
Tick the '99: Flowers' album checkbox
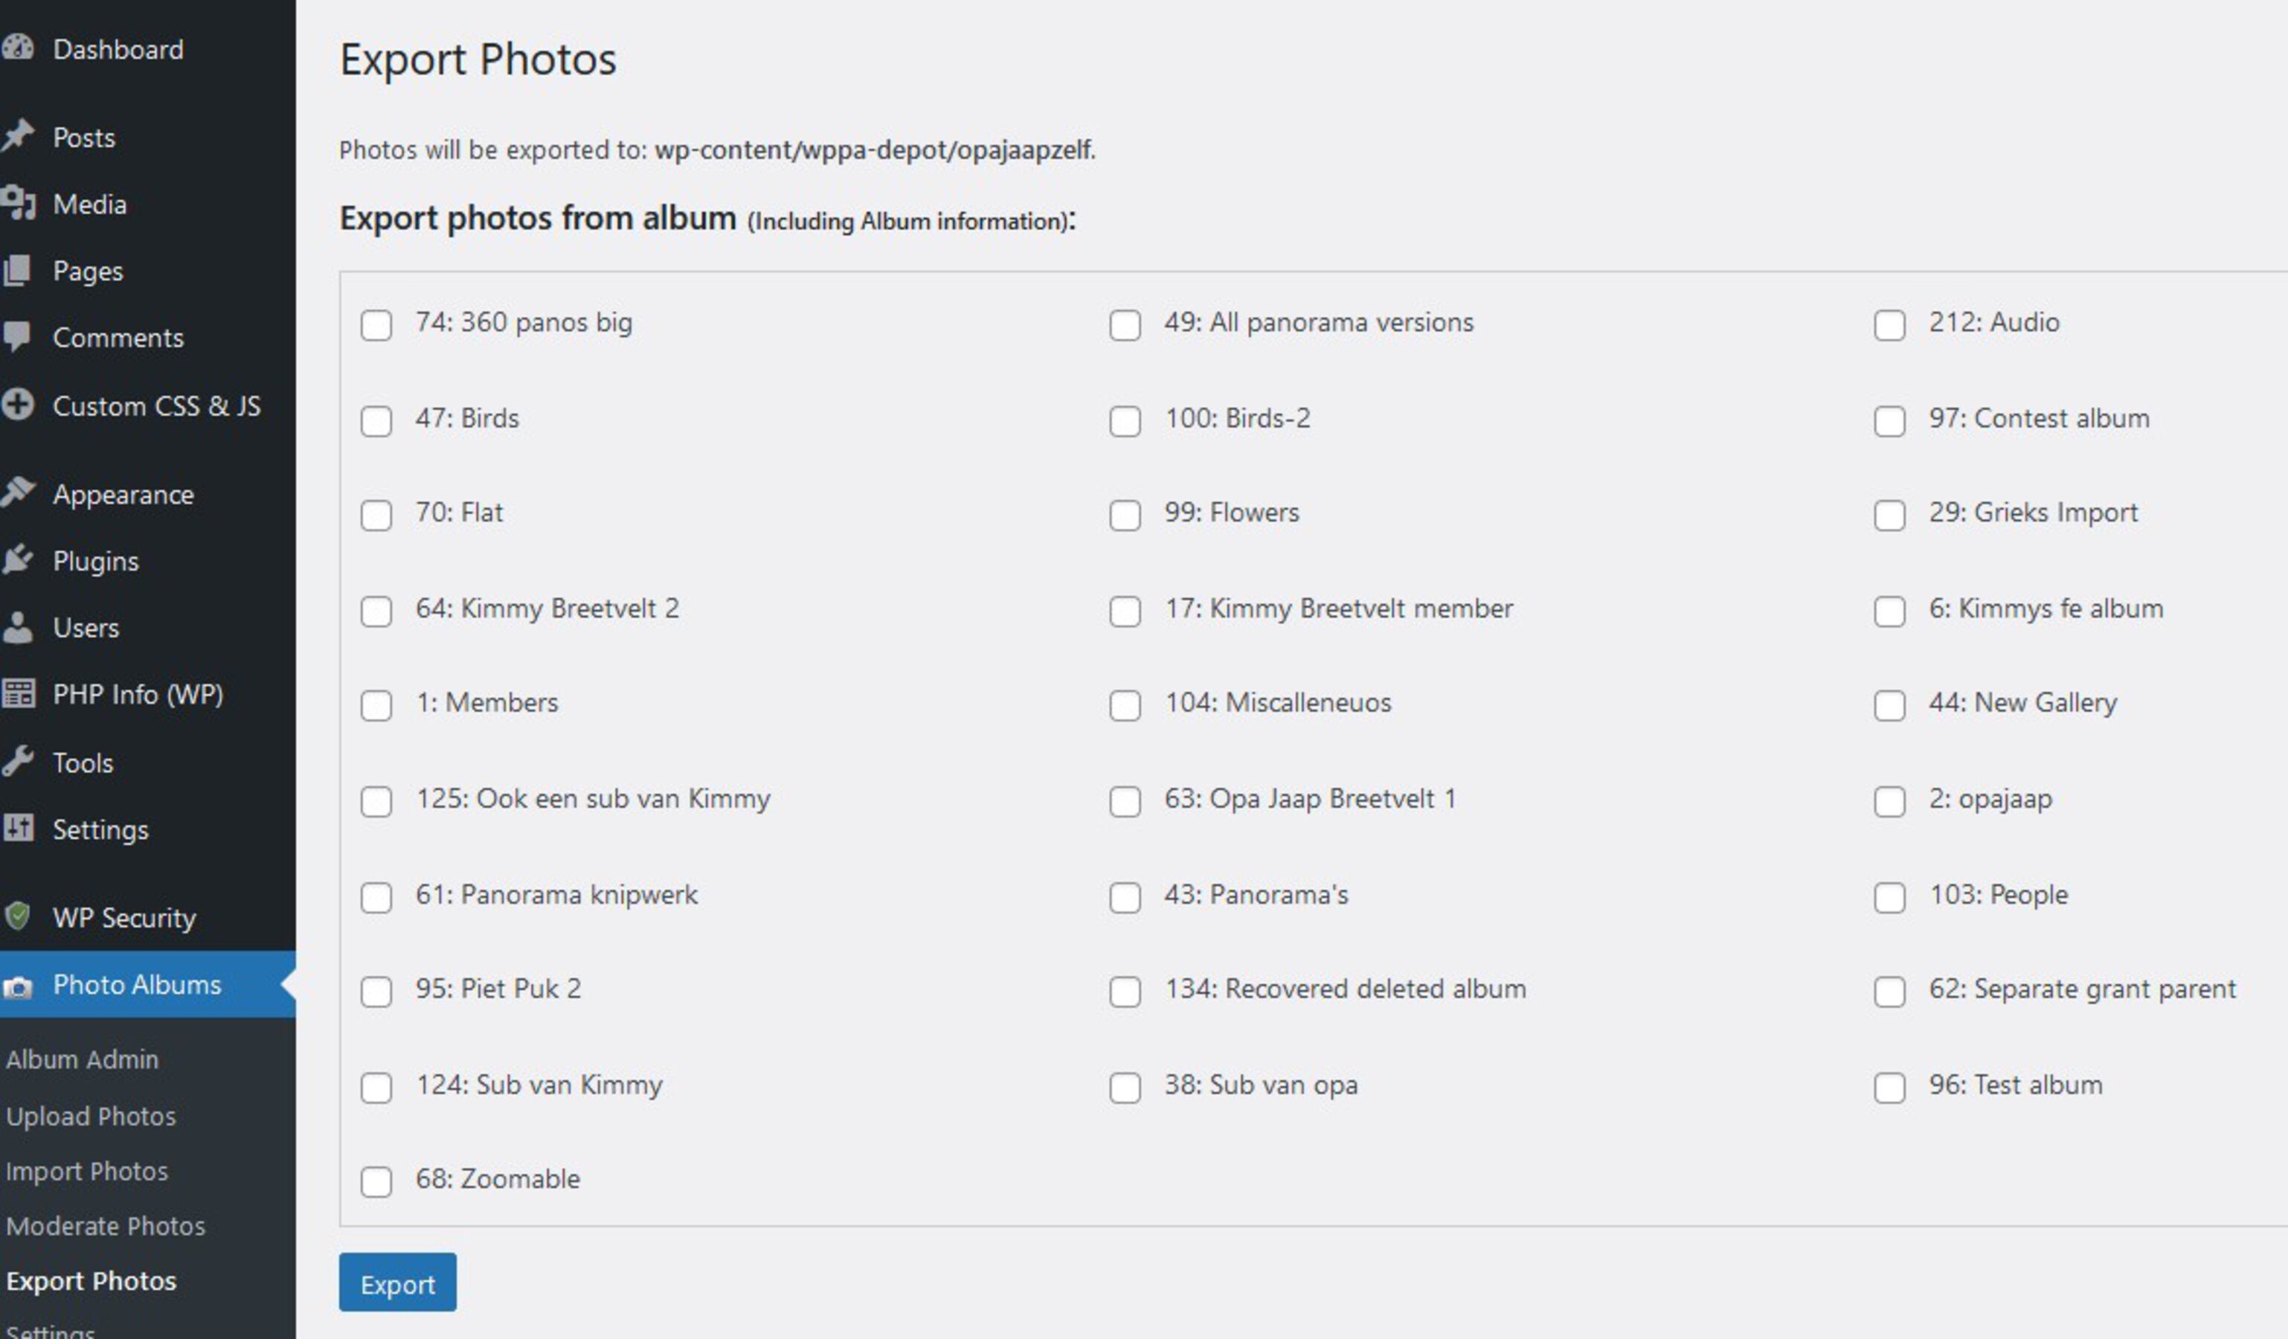click(x=1125, y=516)
